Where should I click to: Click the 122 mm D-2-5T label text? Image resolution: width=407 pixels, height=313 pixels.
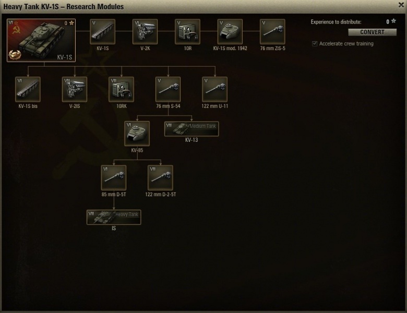160,195
